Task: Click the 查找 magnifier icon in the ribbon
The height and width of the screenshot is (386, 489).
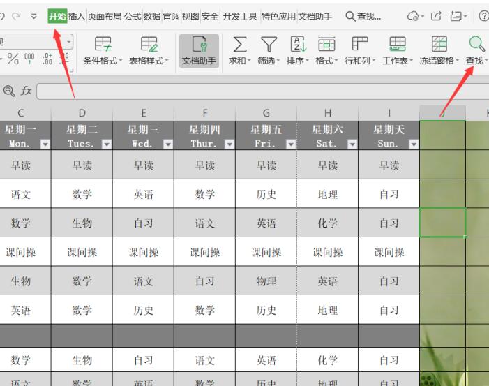Action: pyautogui.click(x=477, y=44)
